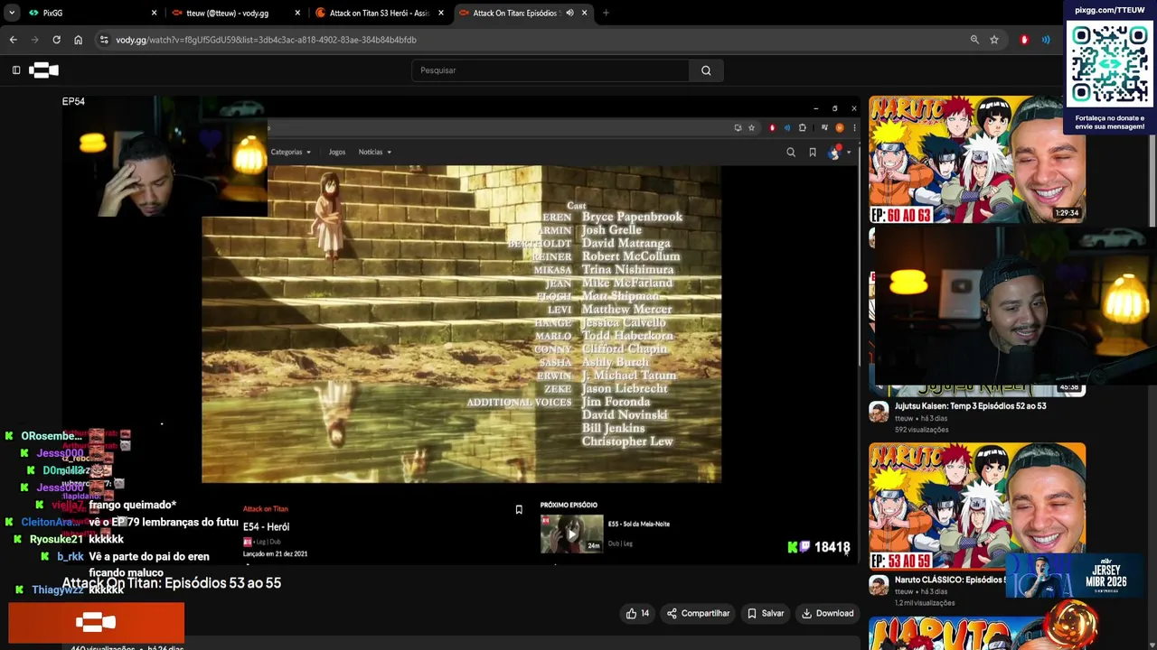1157x650 pixels.
Task: Open the zoom magnifier in address bar
Action: [974, 40]
